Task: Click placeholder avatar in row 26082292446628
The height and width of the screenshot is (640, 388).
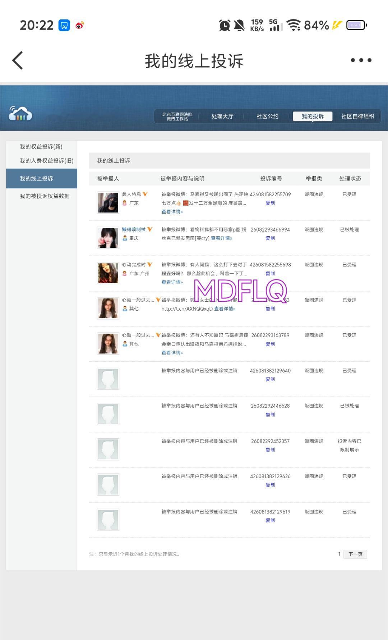Action: pyautogui.click(x=108, y=414)
